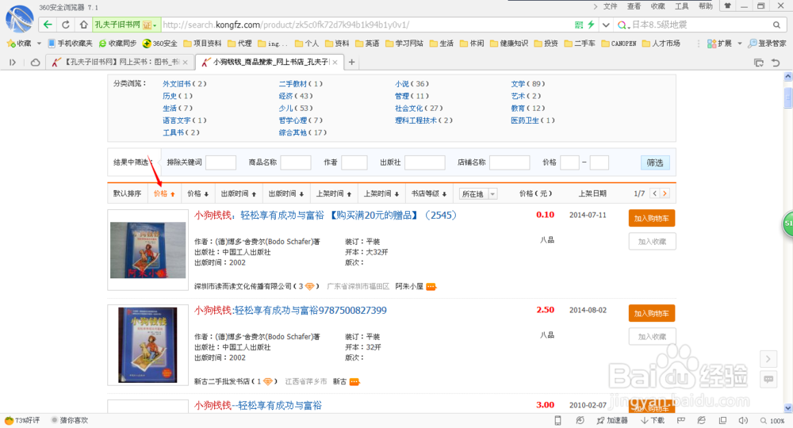Click the 阿朱小屋 chat message icon
Viewport: 793px width, 428px height.
point(431,286)
